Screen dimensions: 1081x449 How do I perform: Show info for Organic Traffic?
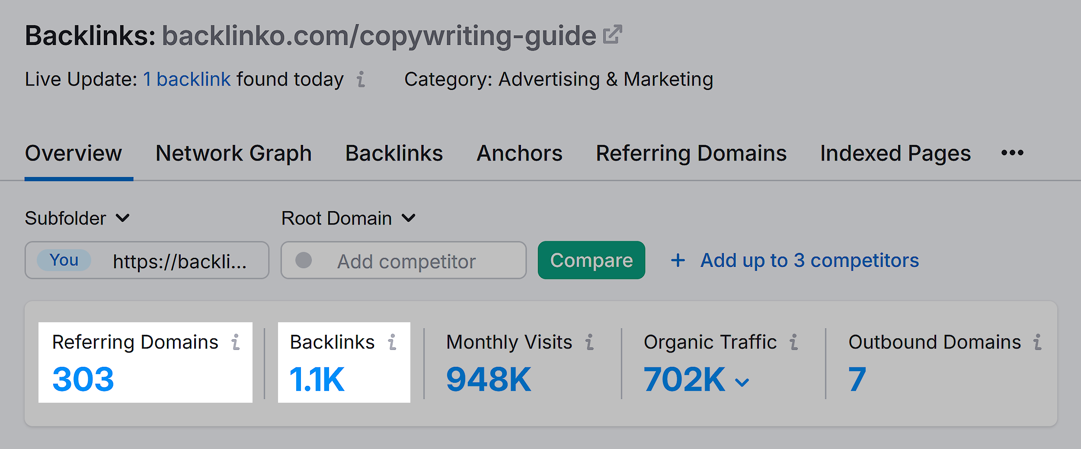coord(793,342)
